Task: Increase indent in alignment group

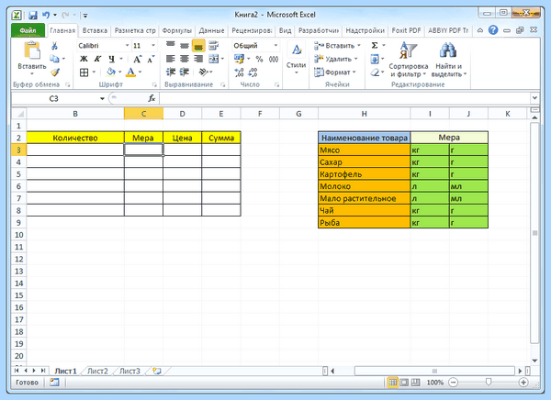Action: (x=185, y=72)
